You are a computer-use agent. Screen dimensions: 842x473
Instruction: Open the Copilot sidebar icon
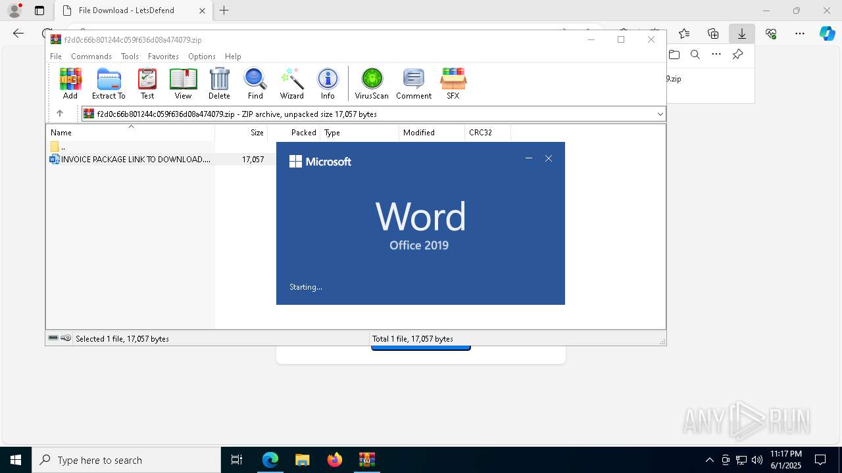click(828, 34)
